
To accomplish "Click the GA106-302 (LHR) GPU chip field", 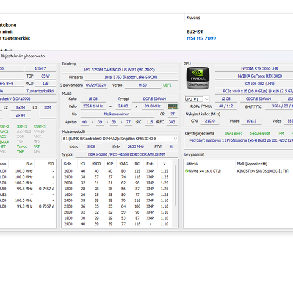I will tap(254, 84).
